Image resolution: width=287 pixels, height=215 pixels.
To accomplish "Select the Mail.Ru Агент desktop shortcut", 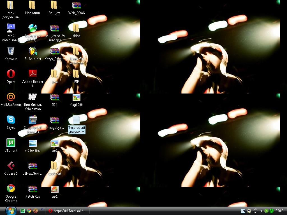I will tap(11, 97).
